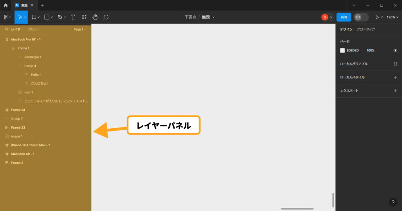This screenshot has height=211, width=402.
Task: Open local variables settings icon
Action: pyautogui.click(x=395, y=64)
